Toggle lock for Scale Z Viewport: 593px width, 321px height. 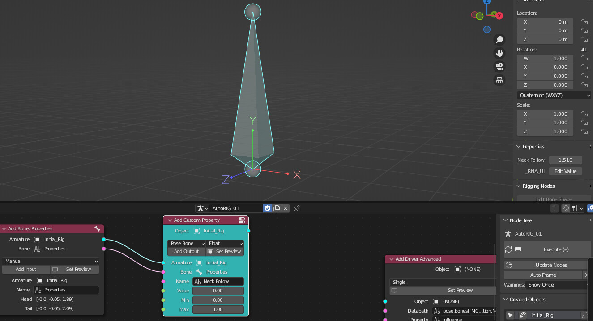coord(584,131)
